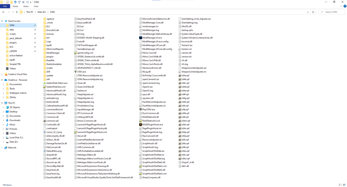Select the RAGEPluginHook.exe icon
Screen dimensions: 347x187
[x=141, y=124]
